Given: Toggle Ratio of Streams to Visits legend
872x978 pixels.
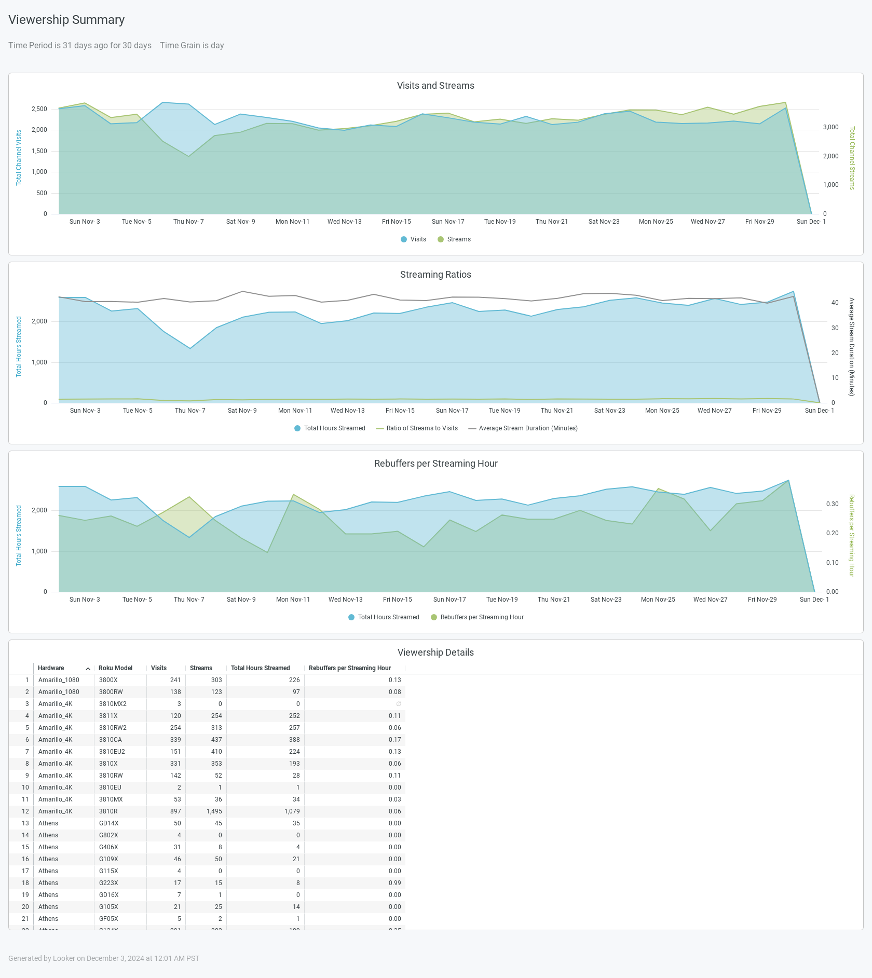Looking at the screenshot, I should click(x=417, y=428).
